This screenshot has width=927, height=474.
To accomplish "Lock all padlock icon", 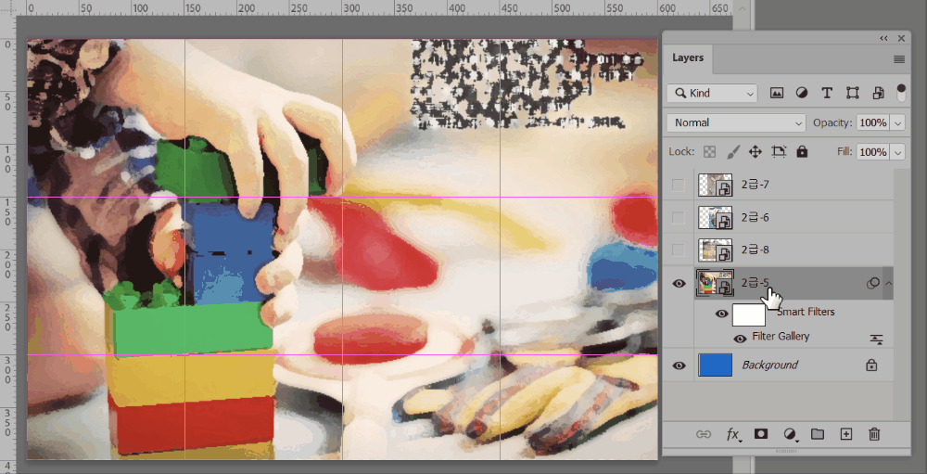I will pyautogui.click(x=802, y=152).
